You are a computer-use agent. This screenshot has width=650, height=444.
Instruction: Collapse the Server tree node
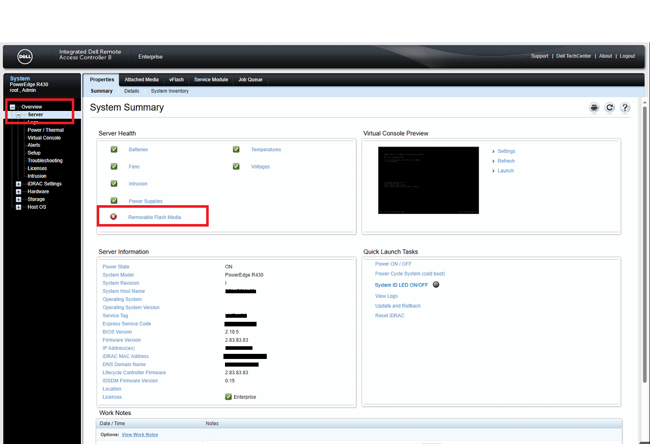click(19, 115)
